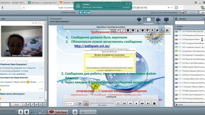The height and width of the screenshot is (115, 205).
Task: Click the save (floppy disk) icon
Action: click(x=167, y=31)
